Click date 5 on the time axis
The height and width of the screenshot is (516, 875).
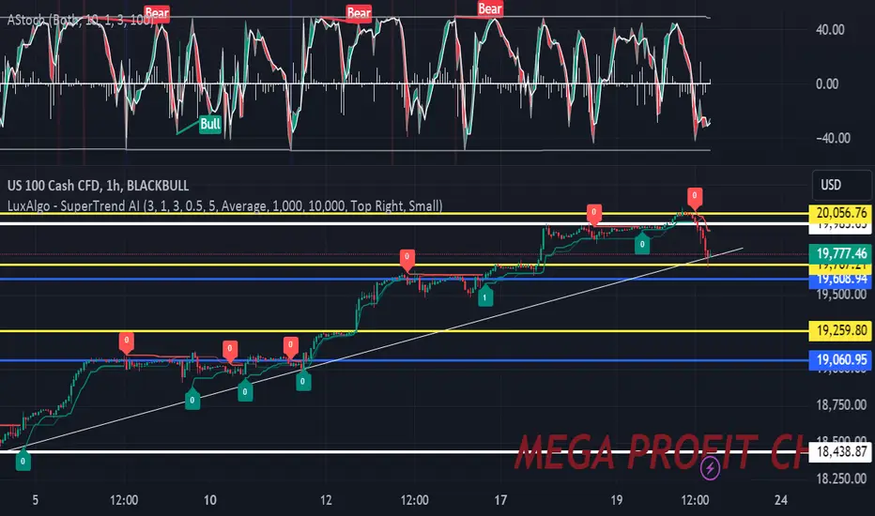(x=35, y=500)
